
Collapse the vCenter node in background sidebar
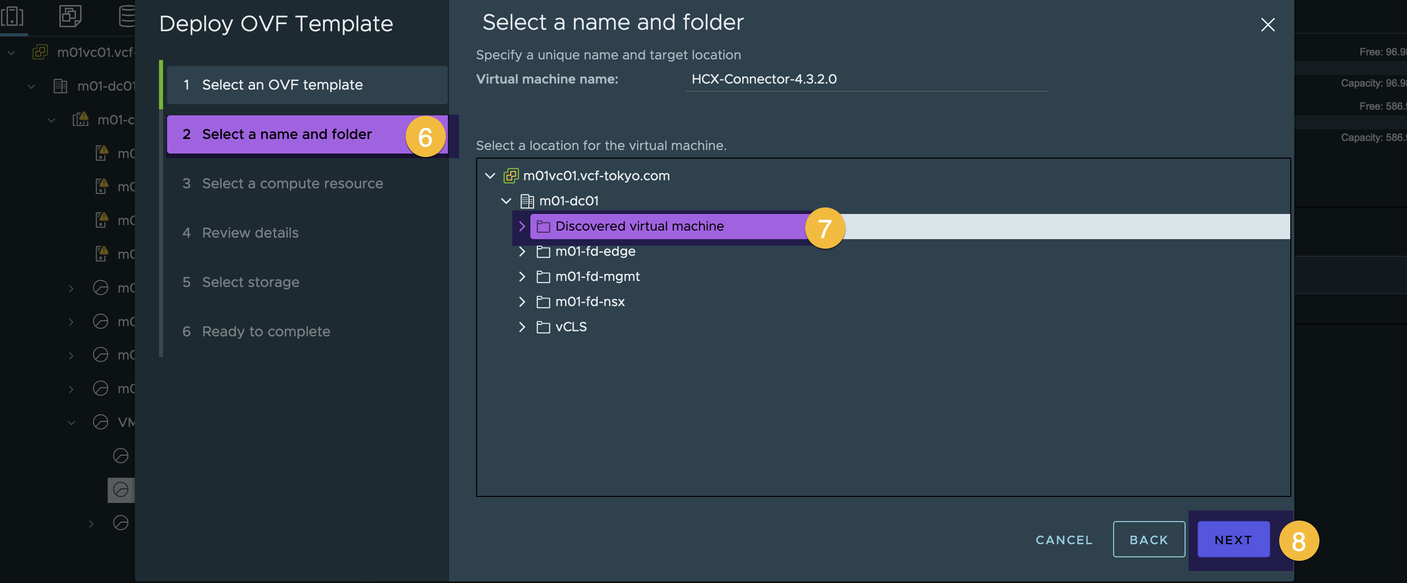(x=11, y=52)
